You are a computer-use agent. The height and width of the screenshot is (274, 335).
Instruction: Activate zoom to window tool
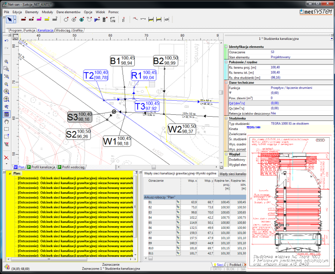(6, 69)
